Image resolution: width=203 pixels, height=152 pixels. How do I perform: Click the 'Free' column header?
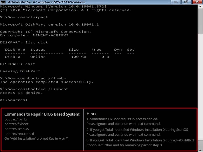click(x=96, y=50)
